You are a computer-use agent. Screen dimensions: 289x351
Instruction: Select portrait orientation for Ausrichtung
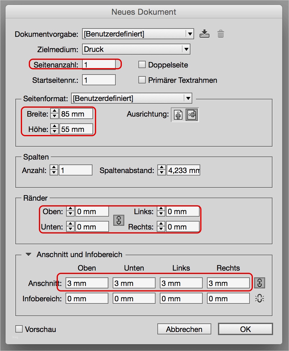click(178, 115)
